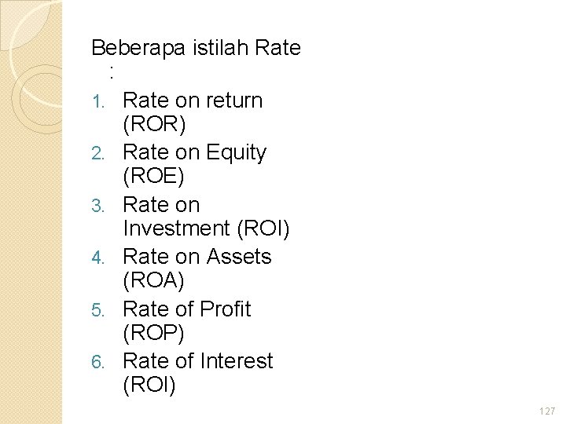Click the 'Beberapa istilah Rate' heading text
Image resolution: width=566 pixels, height=424 pixels.
[x=196, y=47]
